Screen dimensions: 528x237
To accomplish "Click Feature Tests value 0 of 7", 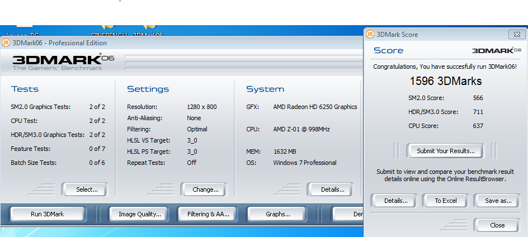I will click(97, 149).
